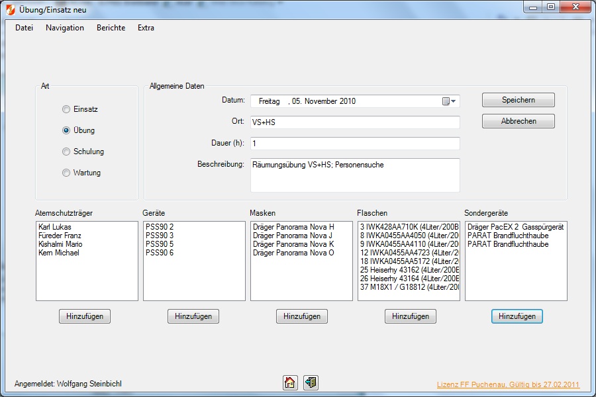The height and width of the screenshot is (397, 596).
Task: Select bottle 12 IWKA0455AA4723
Action: [409, 253]
